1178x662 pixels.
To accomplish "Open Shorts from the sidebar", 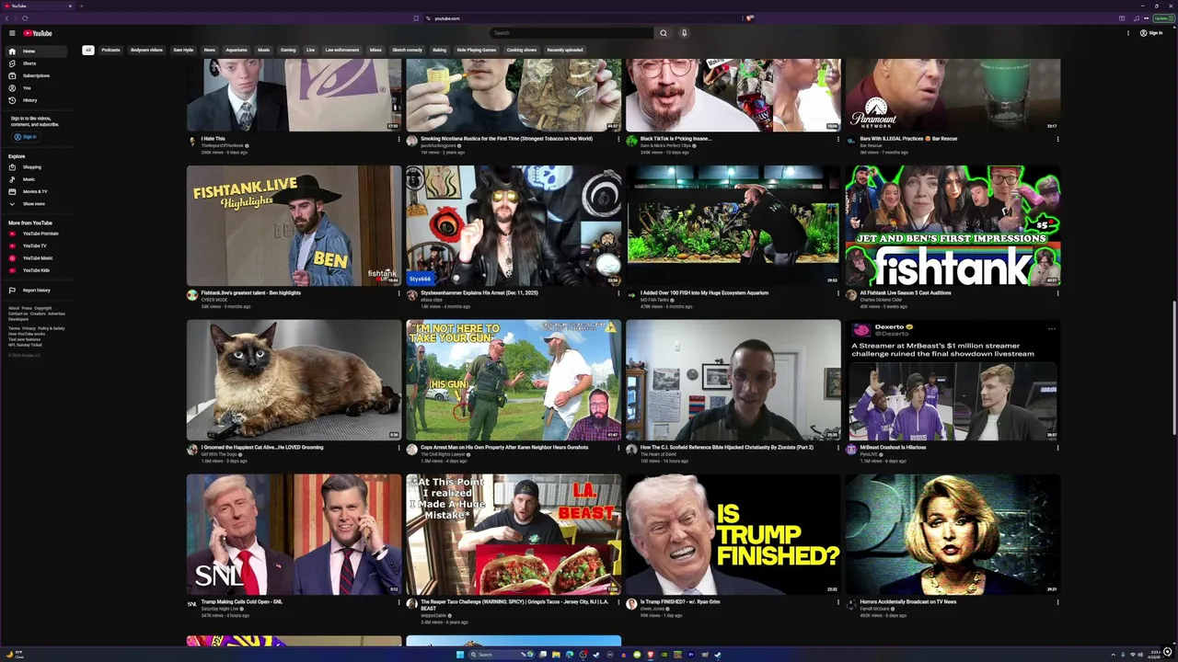I will pos(35,63).
